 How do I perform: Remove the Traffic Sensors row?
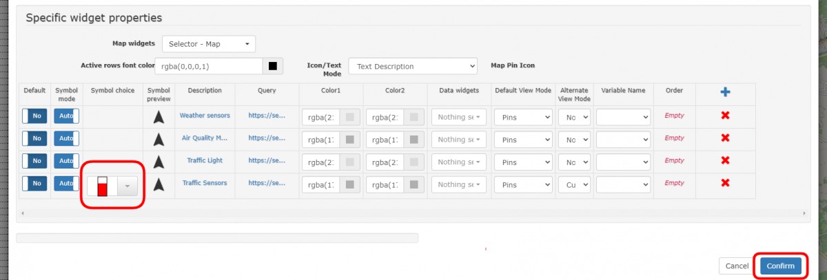click(x=725, y=183)
